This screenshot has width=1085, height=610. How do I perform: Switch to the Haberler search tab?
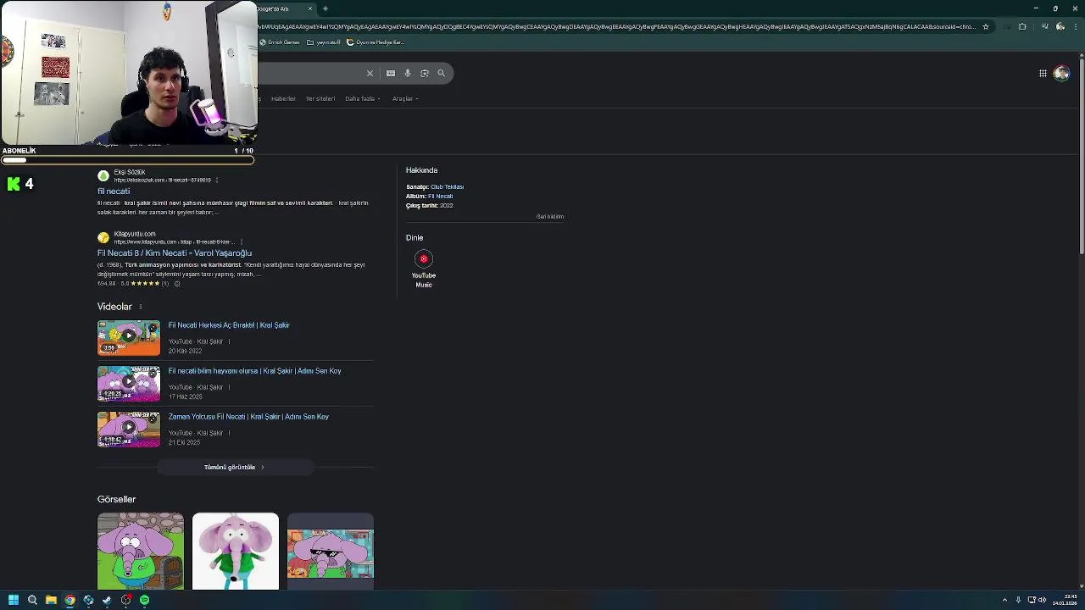click(283, 99)
